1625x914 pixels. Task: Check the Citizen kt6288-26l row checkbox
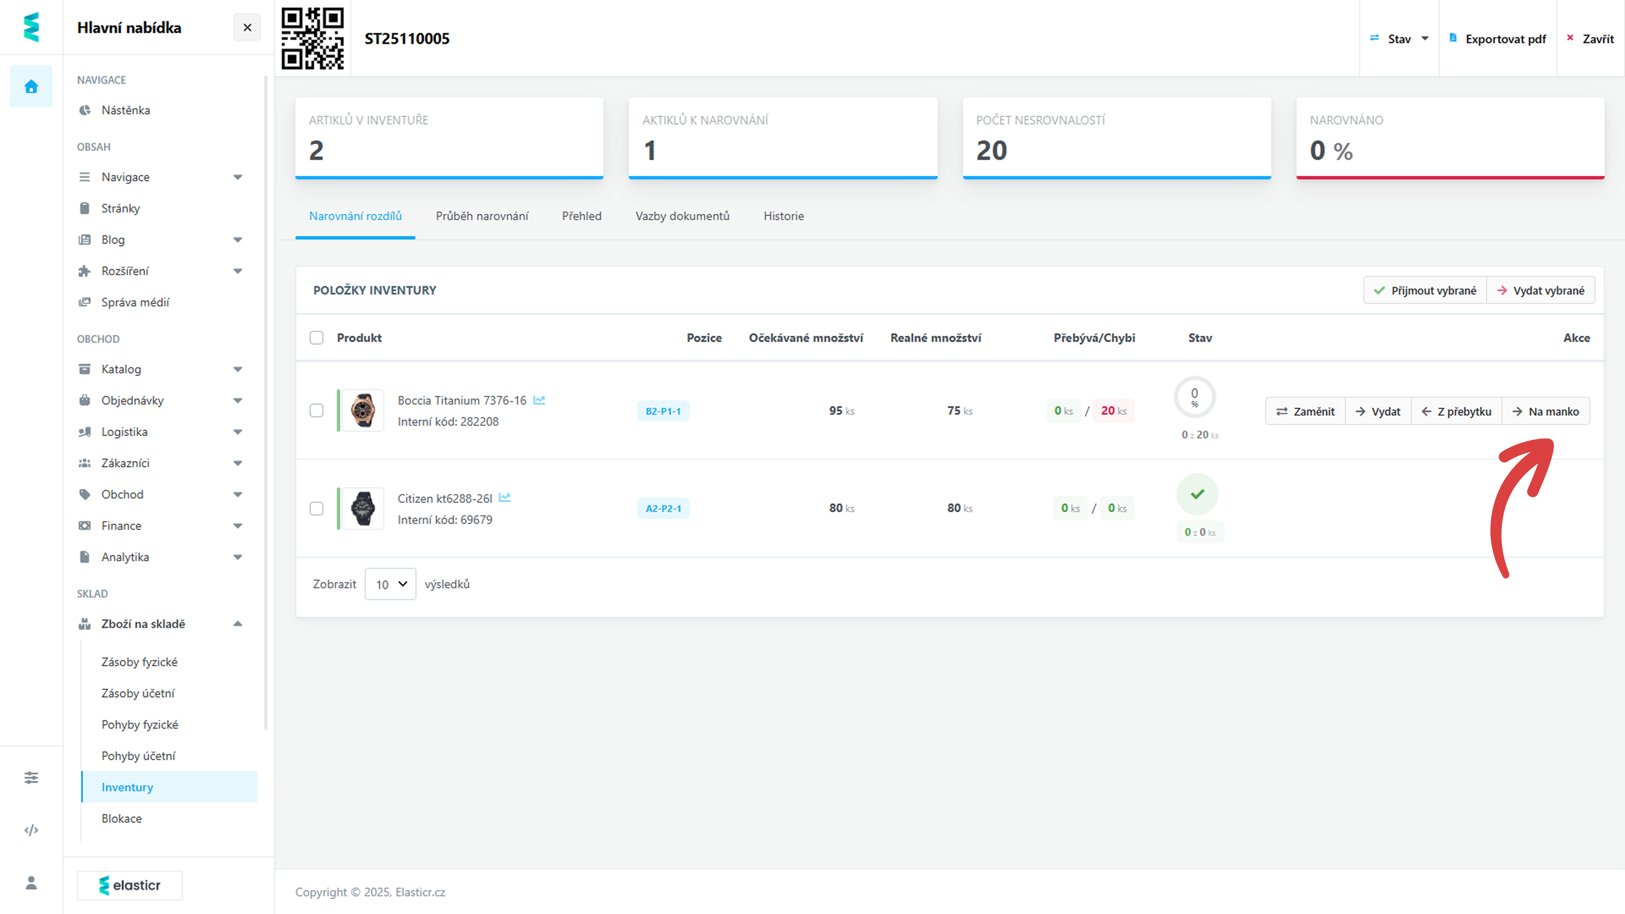coord(317,508)
